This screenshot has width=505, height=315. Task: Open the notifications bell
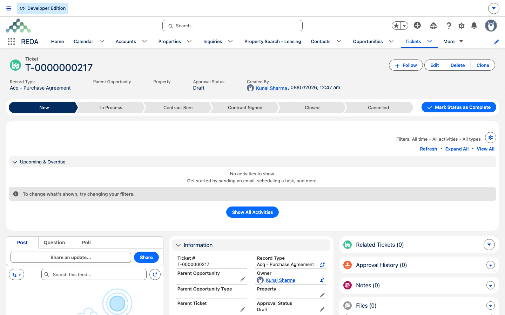[474, 26]
